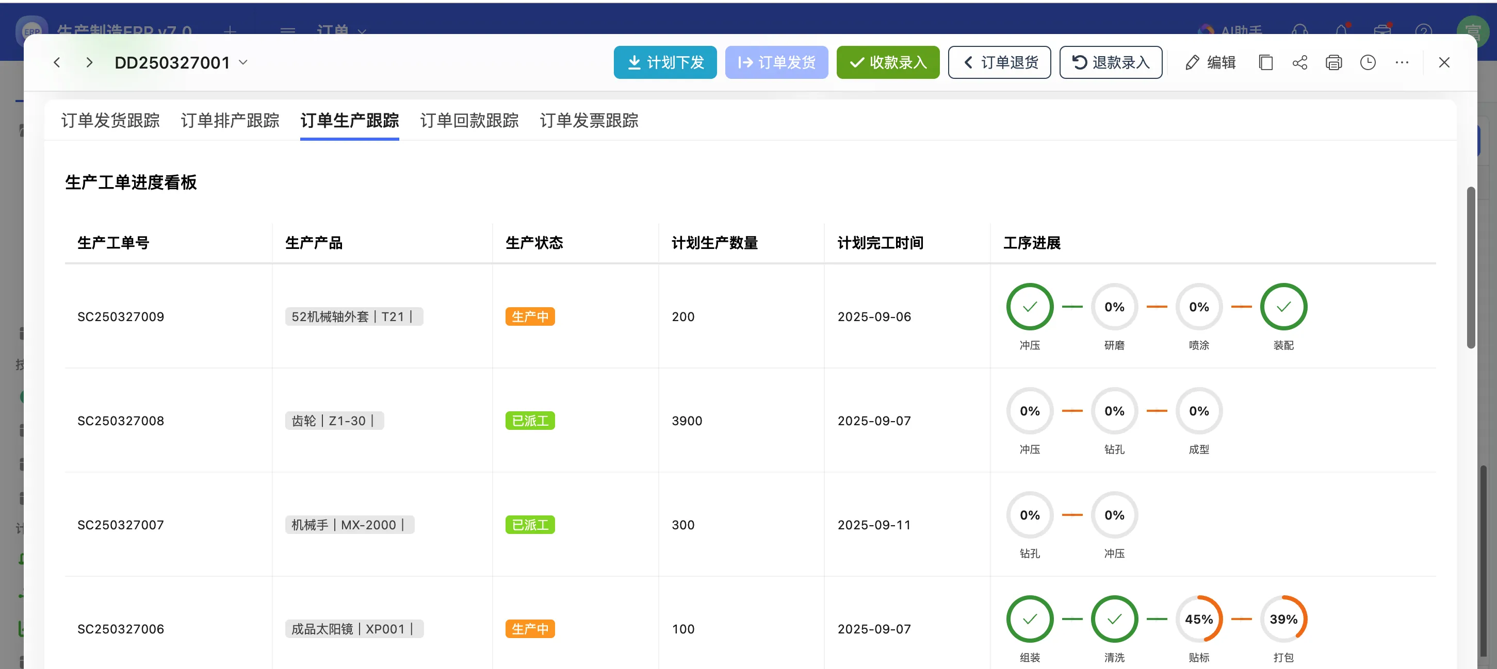The image size is (1497, 669).
Task: Go to next order with right arrow
Action: (89, 62)
